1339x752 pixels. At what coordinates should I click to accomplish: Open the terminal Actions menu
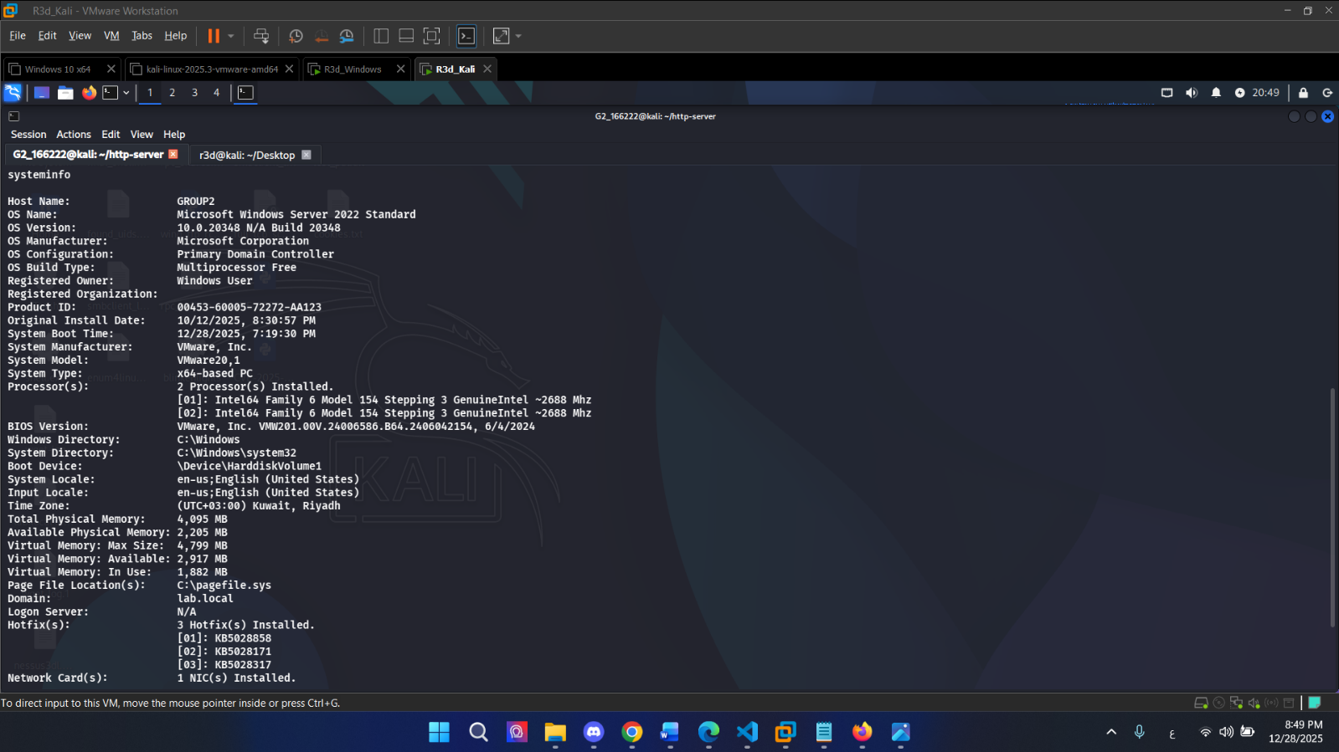click(74, 135)
